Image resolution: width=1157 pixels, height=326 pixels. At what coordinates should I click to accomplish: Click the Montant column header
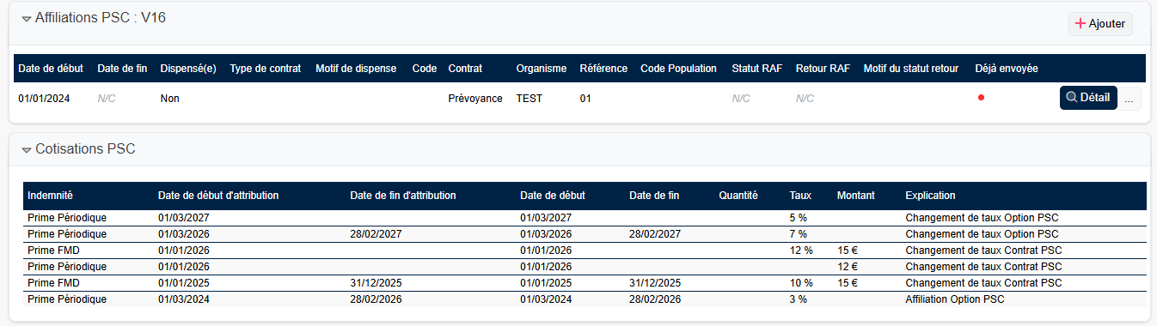pyautogui.click(x=856, y=196)
